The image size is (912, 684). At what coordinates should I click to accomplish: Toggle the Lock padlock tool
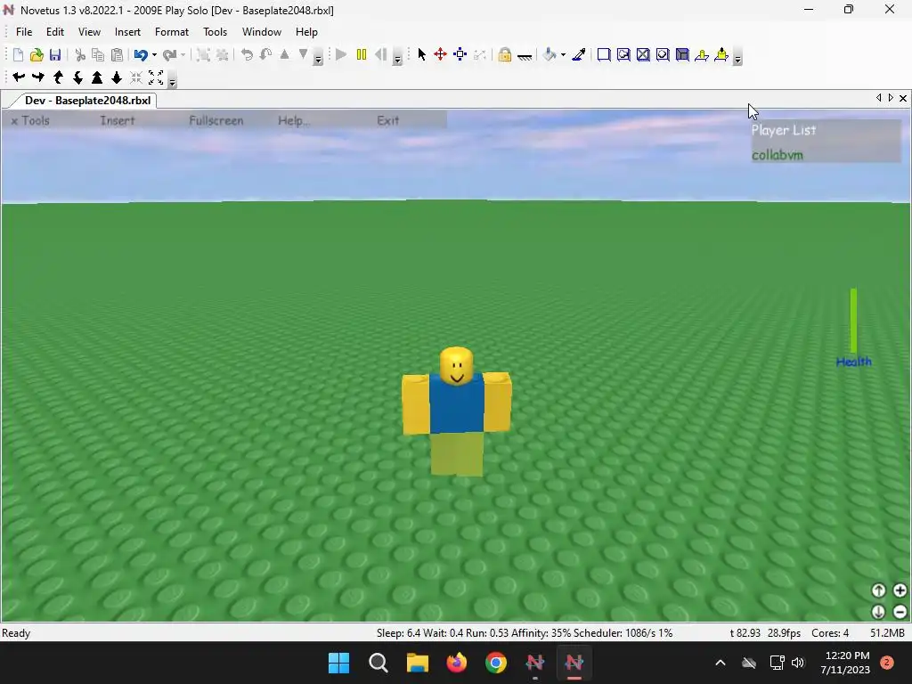point(505,54)
